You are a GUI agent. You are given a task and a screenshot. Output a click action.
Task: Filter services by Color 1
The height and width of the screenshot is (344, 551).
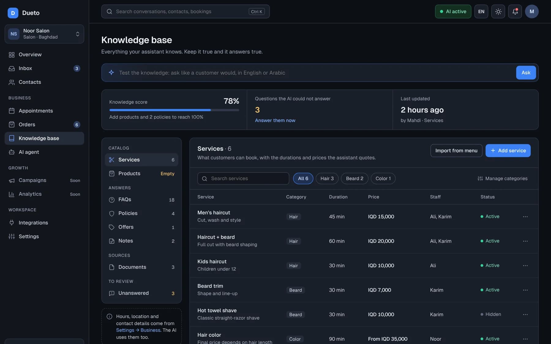click(x=383, y=179)
